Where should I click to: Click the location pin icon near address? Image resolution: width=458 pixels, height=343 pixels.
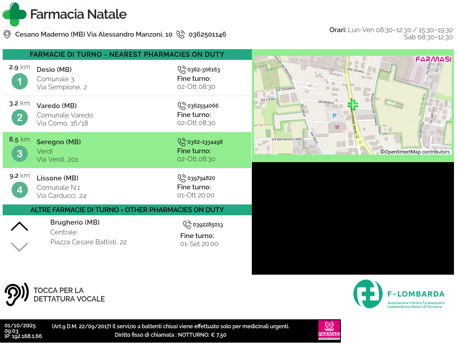[7, 34]
